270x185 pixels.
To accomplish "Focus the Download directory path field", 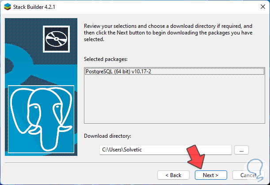I will pos(165,150).
